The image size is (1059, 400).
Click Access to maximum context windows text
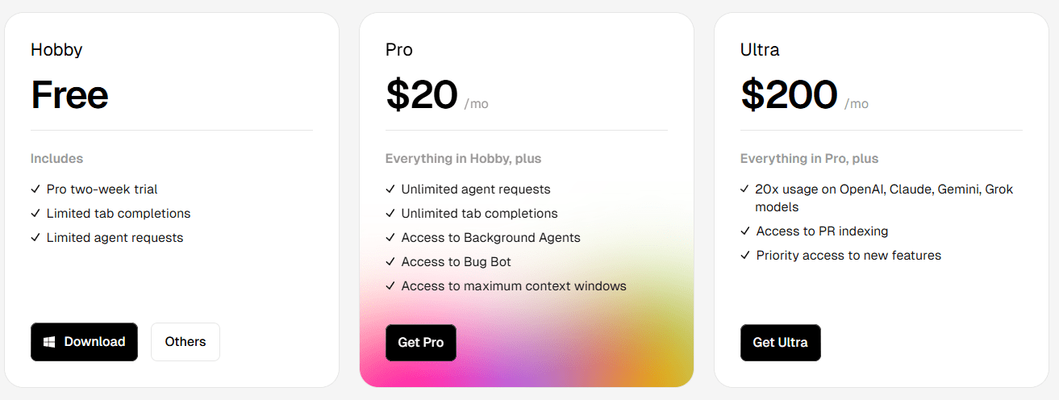(x=514, y=286)
